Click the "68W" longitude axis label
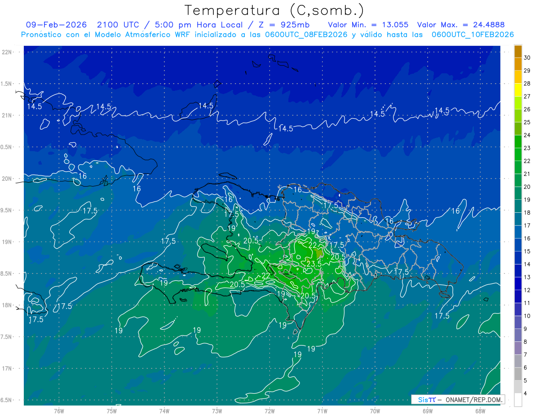The image size is (539, 417). (480, 411)
